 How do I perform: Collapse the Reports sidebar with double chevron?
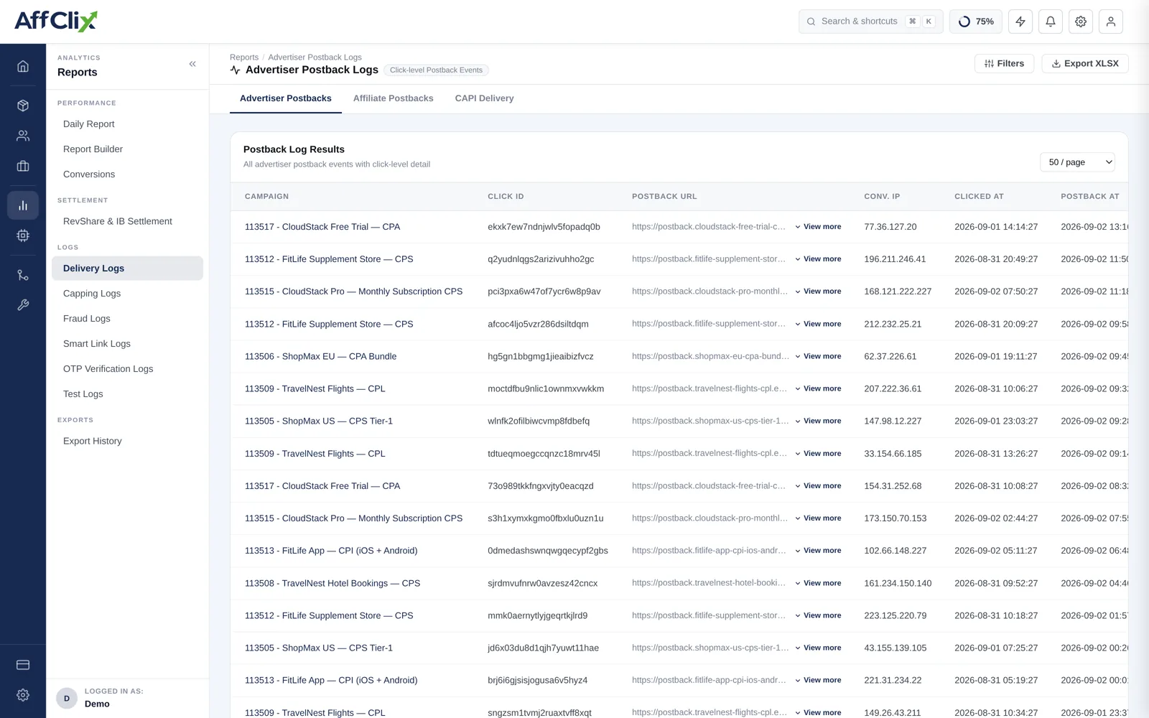click(192, 64)
